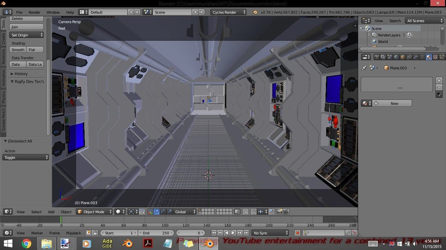The height and width of the screenshot is (250, 446).
Task: Click the Flat shading button
Action: tap(35, 49)
